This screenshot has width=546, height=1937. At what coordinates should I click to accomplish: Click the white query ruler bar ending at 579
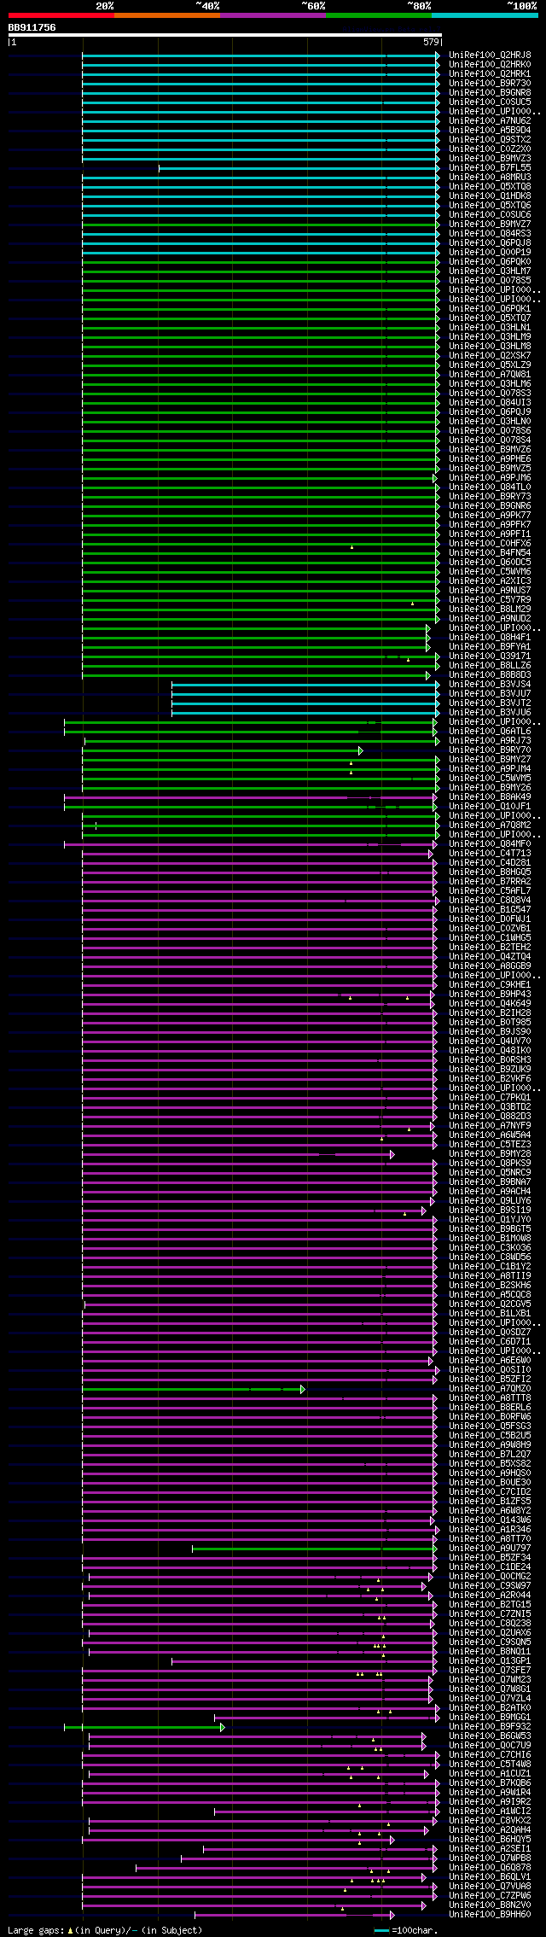224,36
